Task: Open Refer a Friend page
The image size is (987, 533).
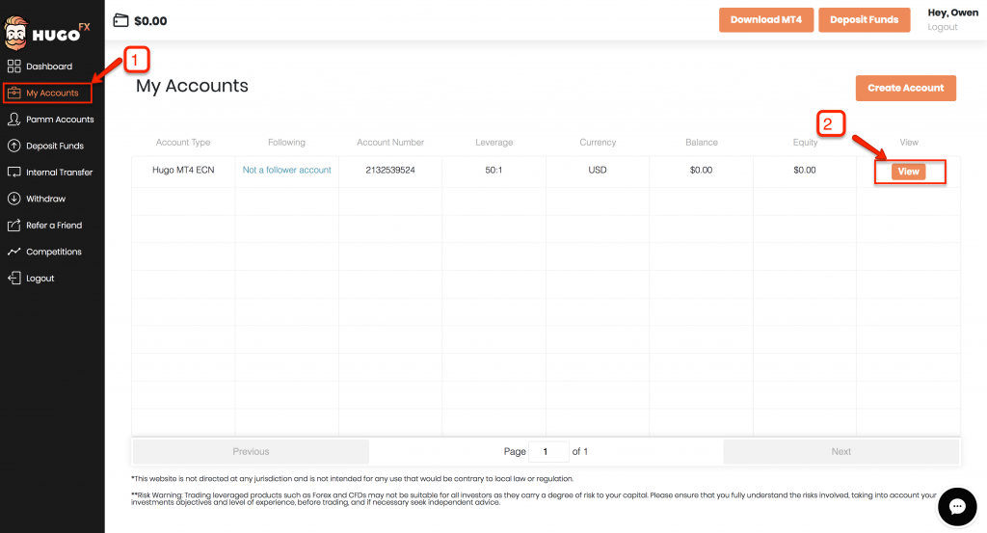Action: [54, 225]
